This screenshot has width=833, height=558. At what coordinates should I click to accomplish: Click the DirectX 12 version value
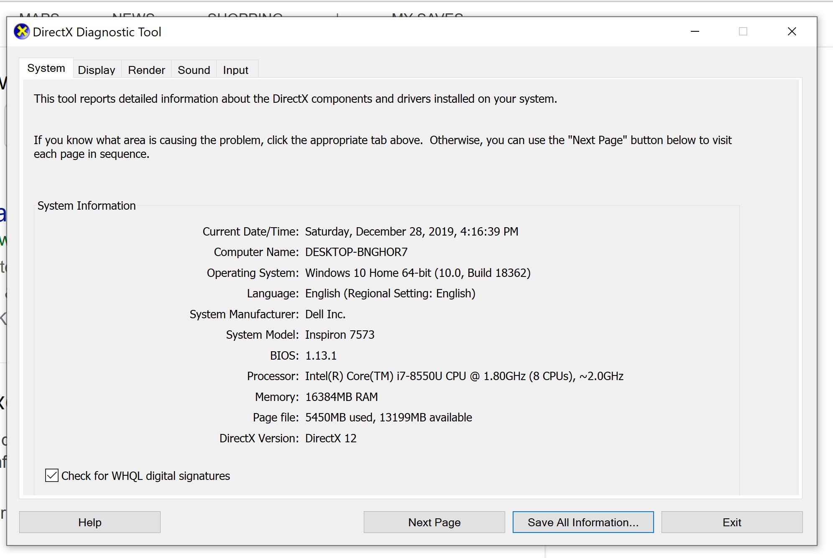pyautogui.click(x=331, y=438)
